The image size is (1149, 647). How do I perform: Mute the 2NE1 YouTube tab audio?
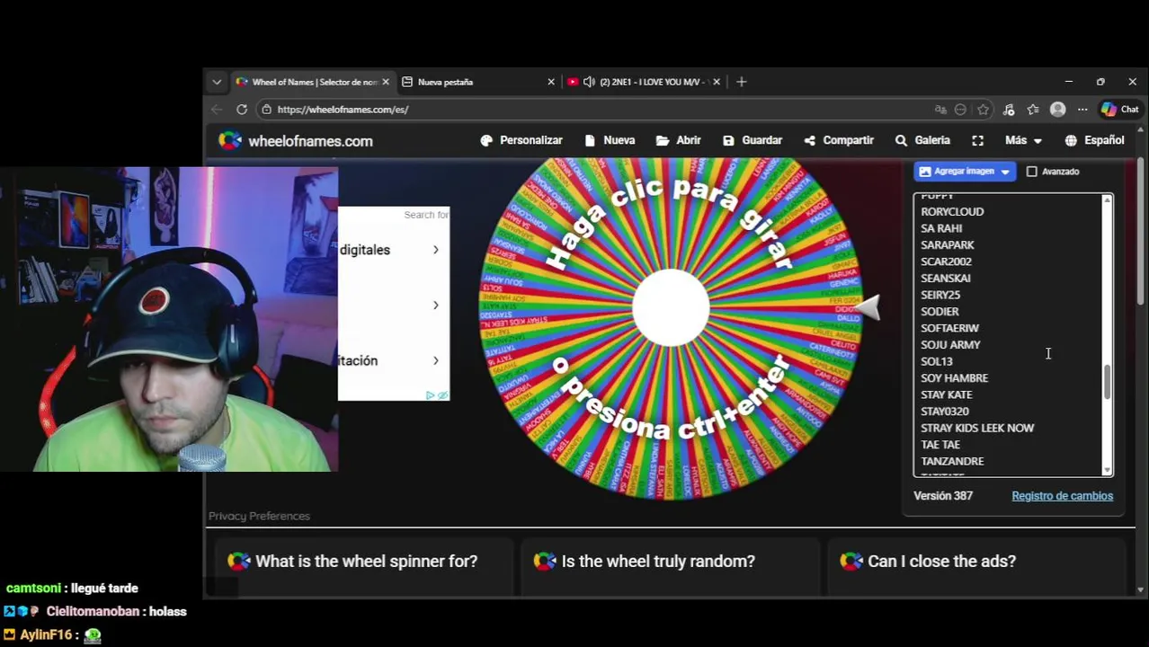pyautogui.click(x=589, y=82)
